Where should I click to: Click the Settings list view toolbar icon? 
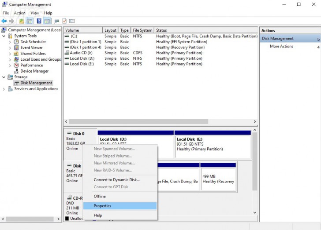[72, 21]
